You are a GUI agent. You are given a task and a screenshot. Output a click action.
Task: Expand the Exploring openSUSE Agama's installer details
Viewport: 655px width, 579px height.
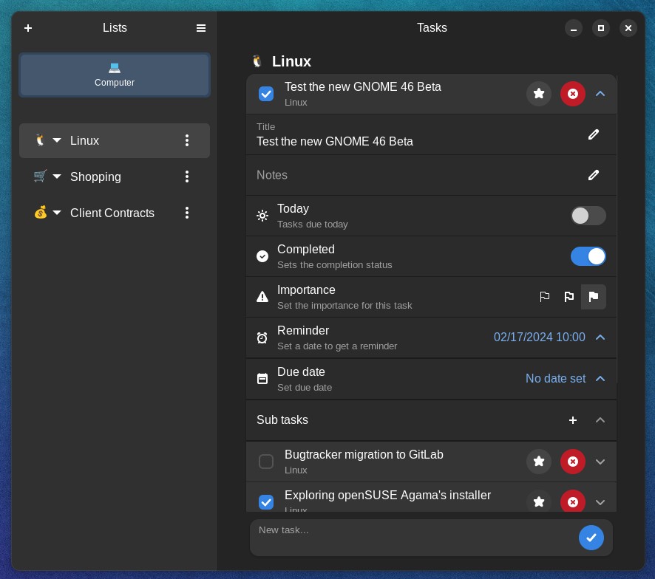pyautogui.click(x=600, y=502)
